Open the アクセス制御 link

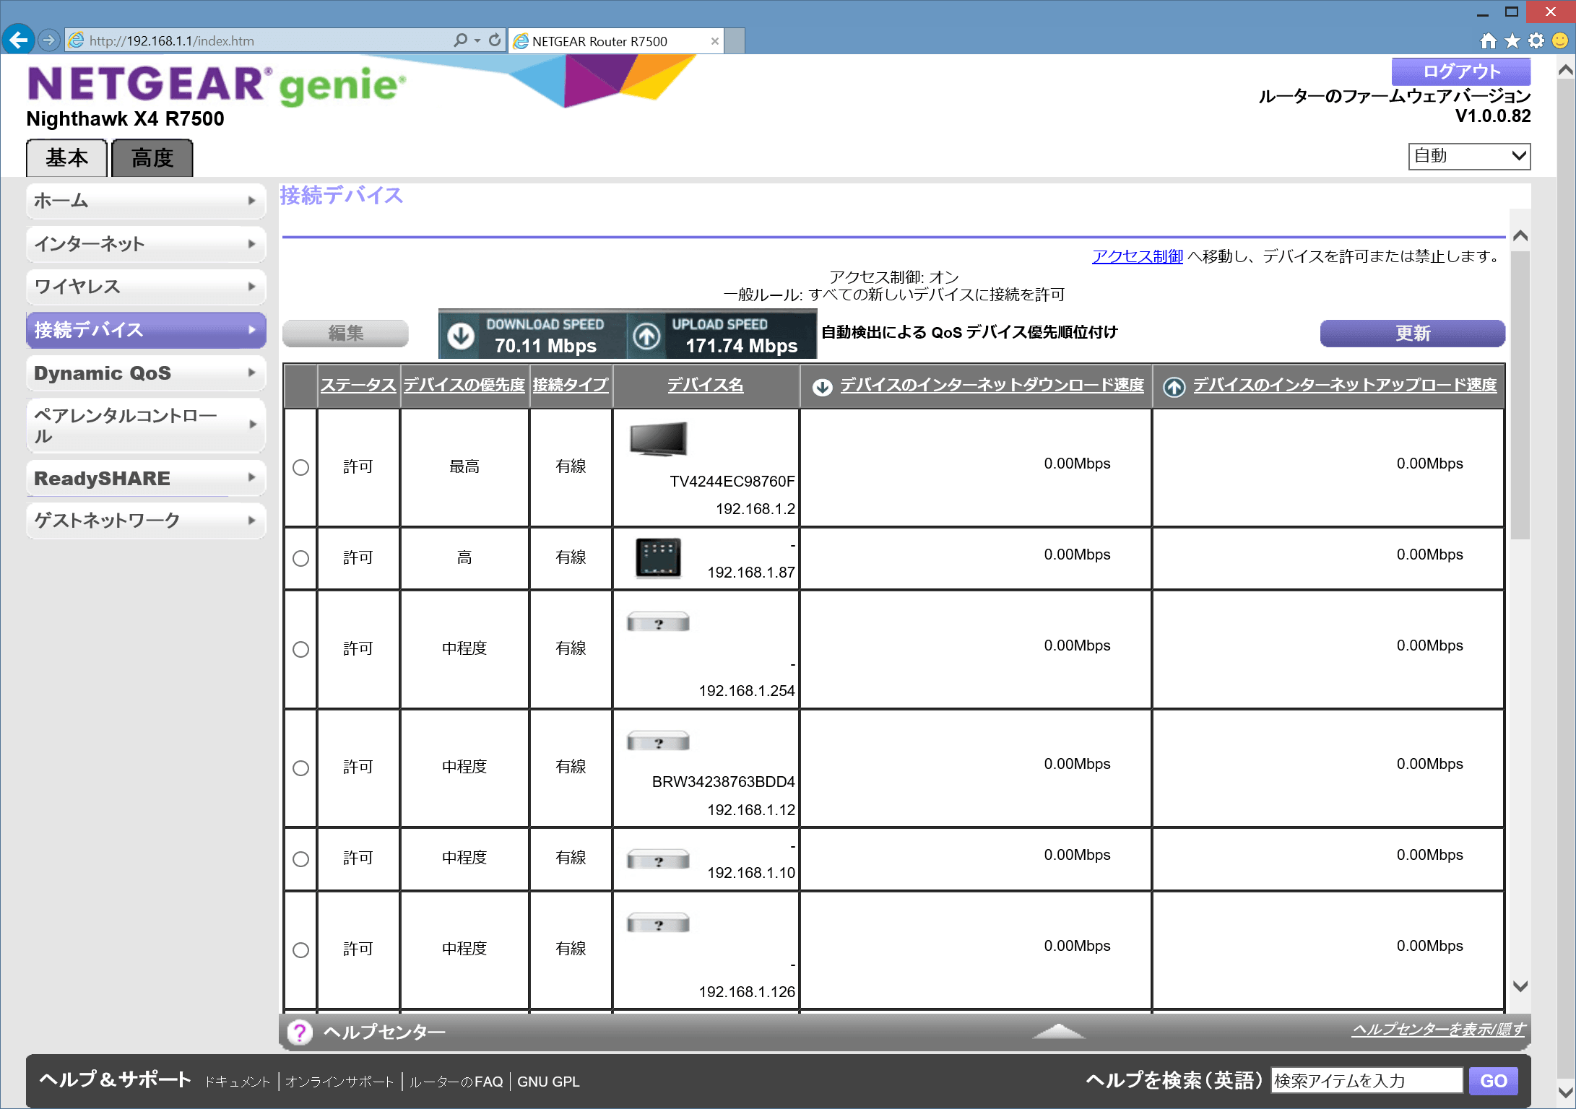coord(1137,256)
